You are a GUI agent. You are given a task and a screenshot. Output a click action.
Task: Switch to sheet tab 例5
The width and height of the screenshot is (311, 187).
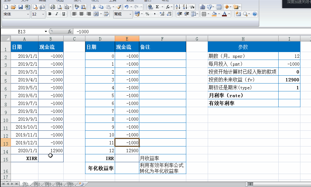pyautogui.click(x=71, y=184)
